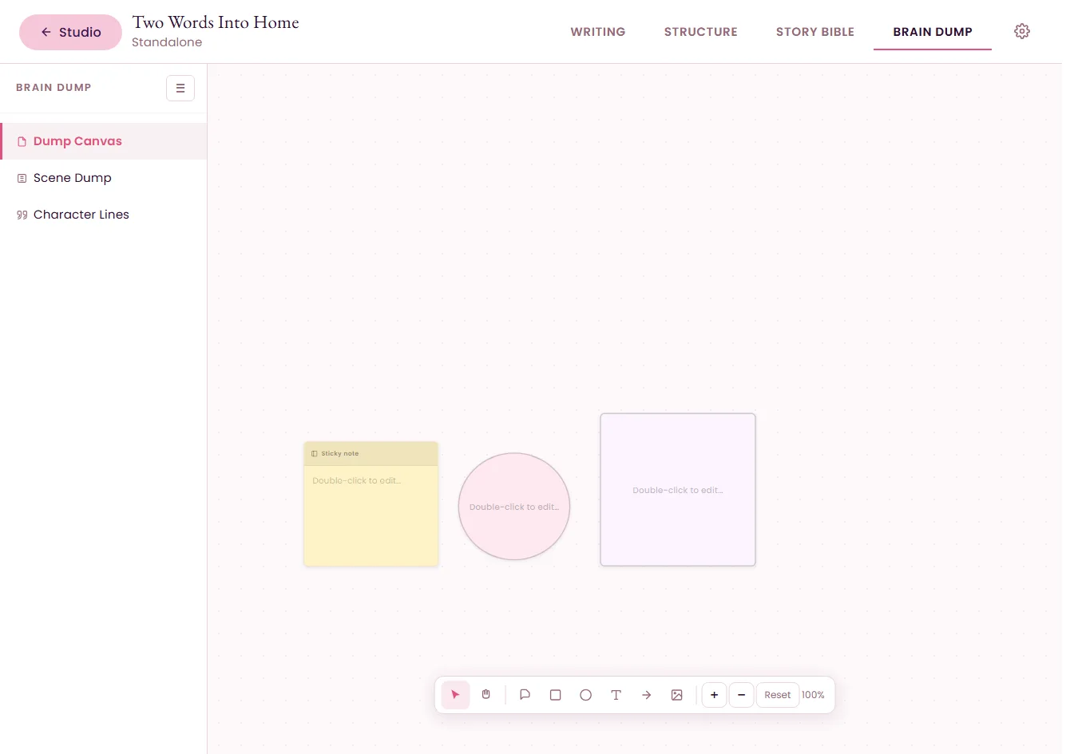Pick the rectangle shape tool
The width and height of the screenshot is (1074, 754).
point(555,695)
